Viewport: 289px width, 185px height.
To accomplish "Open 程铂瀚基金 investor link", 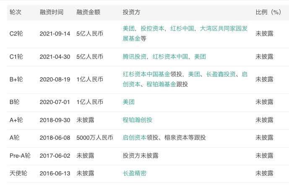I will click(161, 84).
